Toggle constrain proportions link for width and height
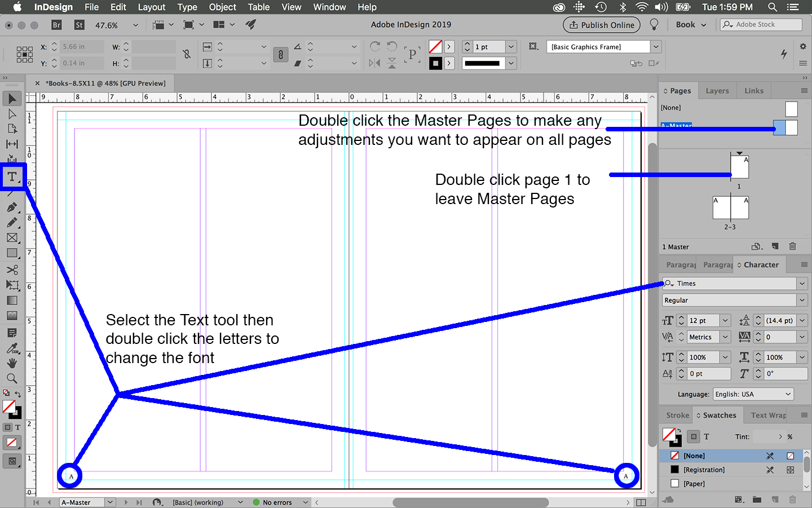This screenshot has height=508, width=812. [x=187, y=54]
